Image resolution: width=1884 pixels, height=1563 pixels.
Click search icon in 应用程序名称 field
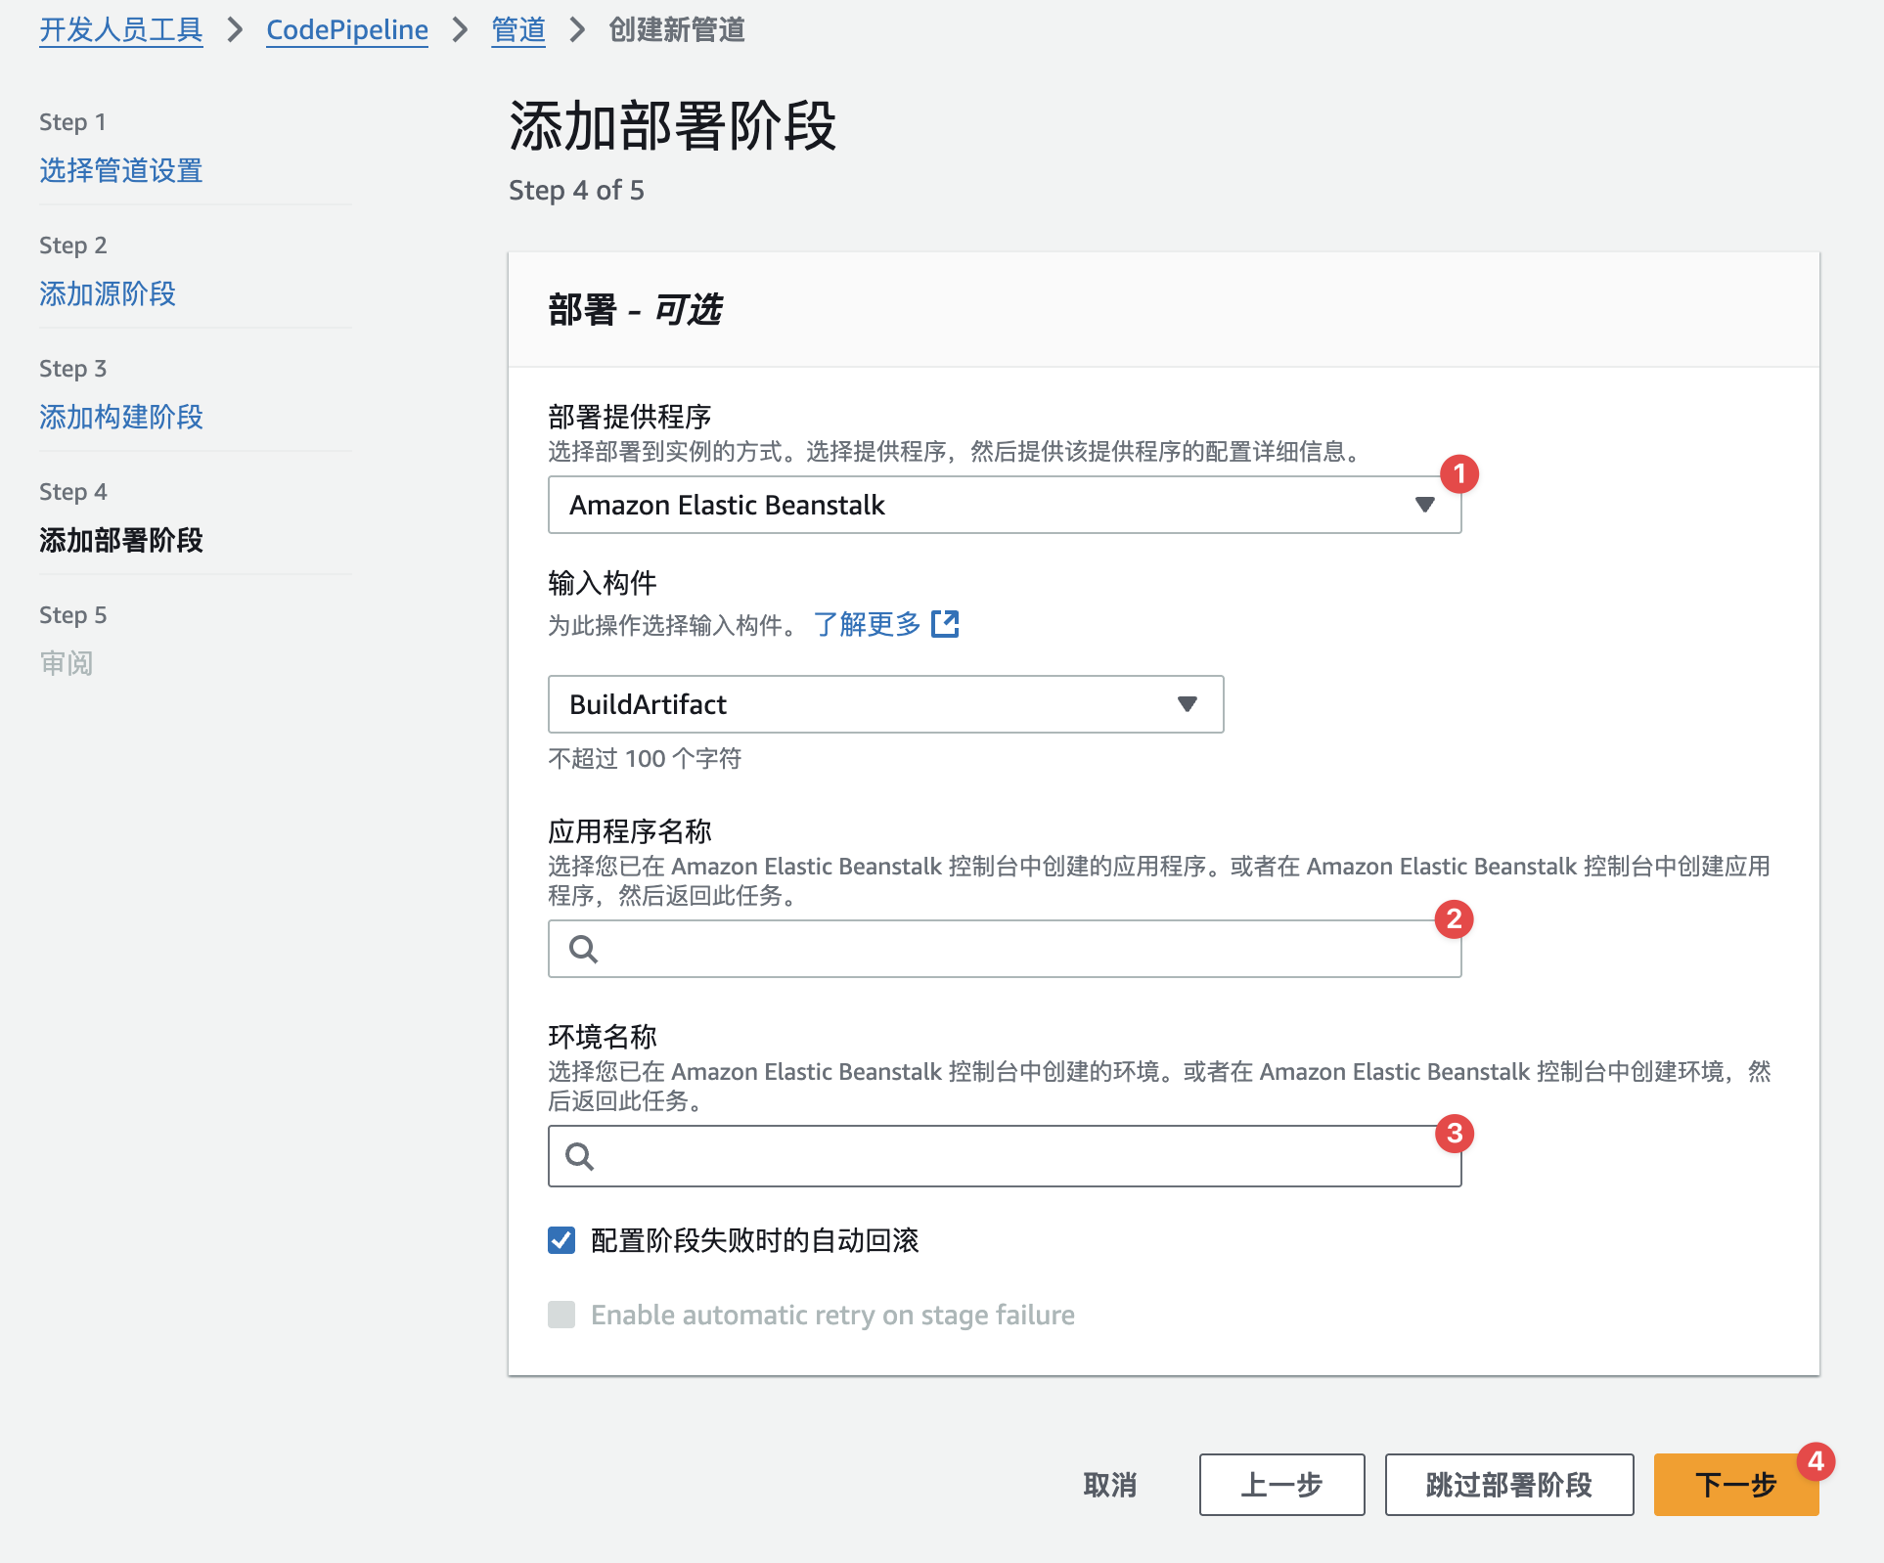[x=584, y=949]
